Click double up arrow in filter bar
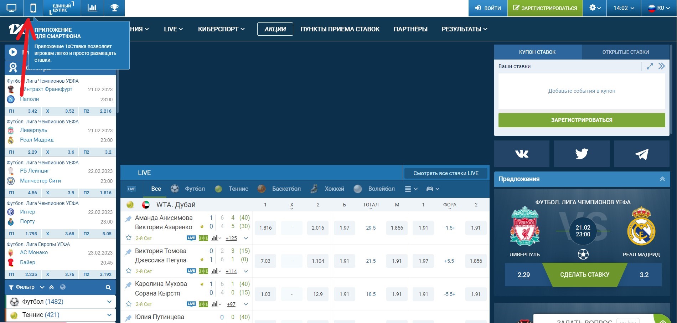Viewport: 677px width, 323px height. tap(52, 287)
